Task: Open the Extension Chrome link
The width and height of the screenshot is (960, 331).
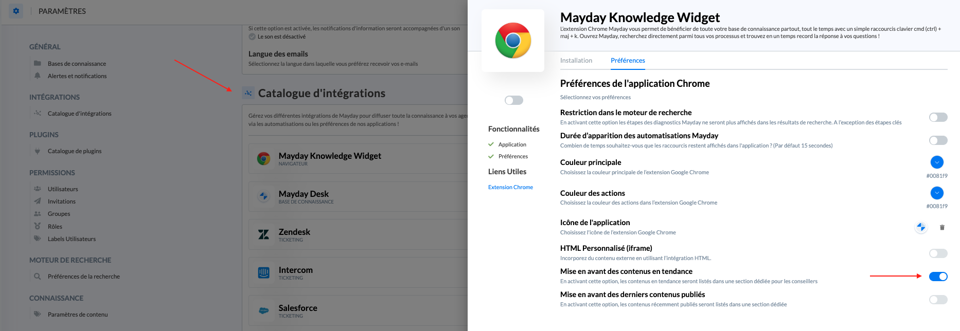Action: (x=510, y=187)
